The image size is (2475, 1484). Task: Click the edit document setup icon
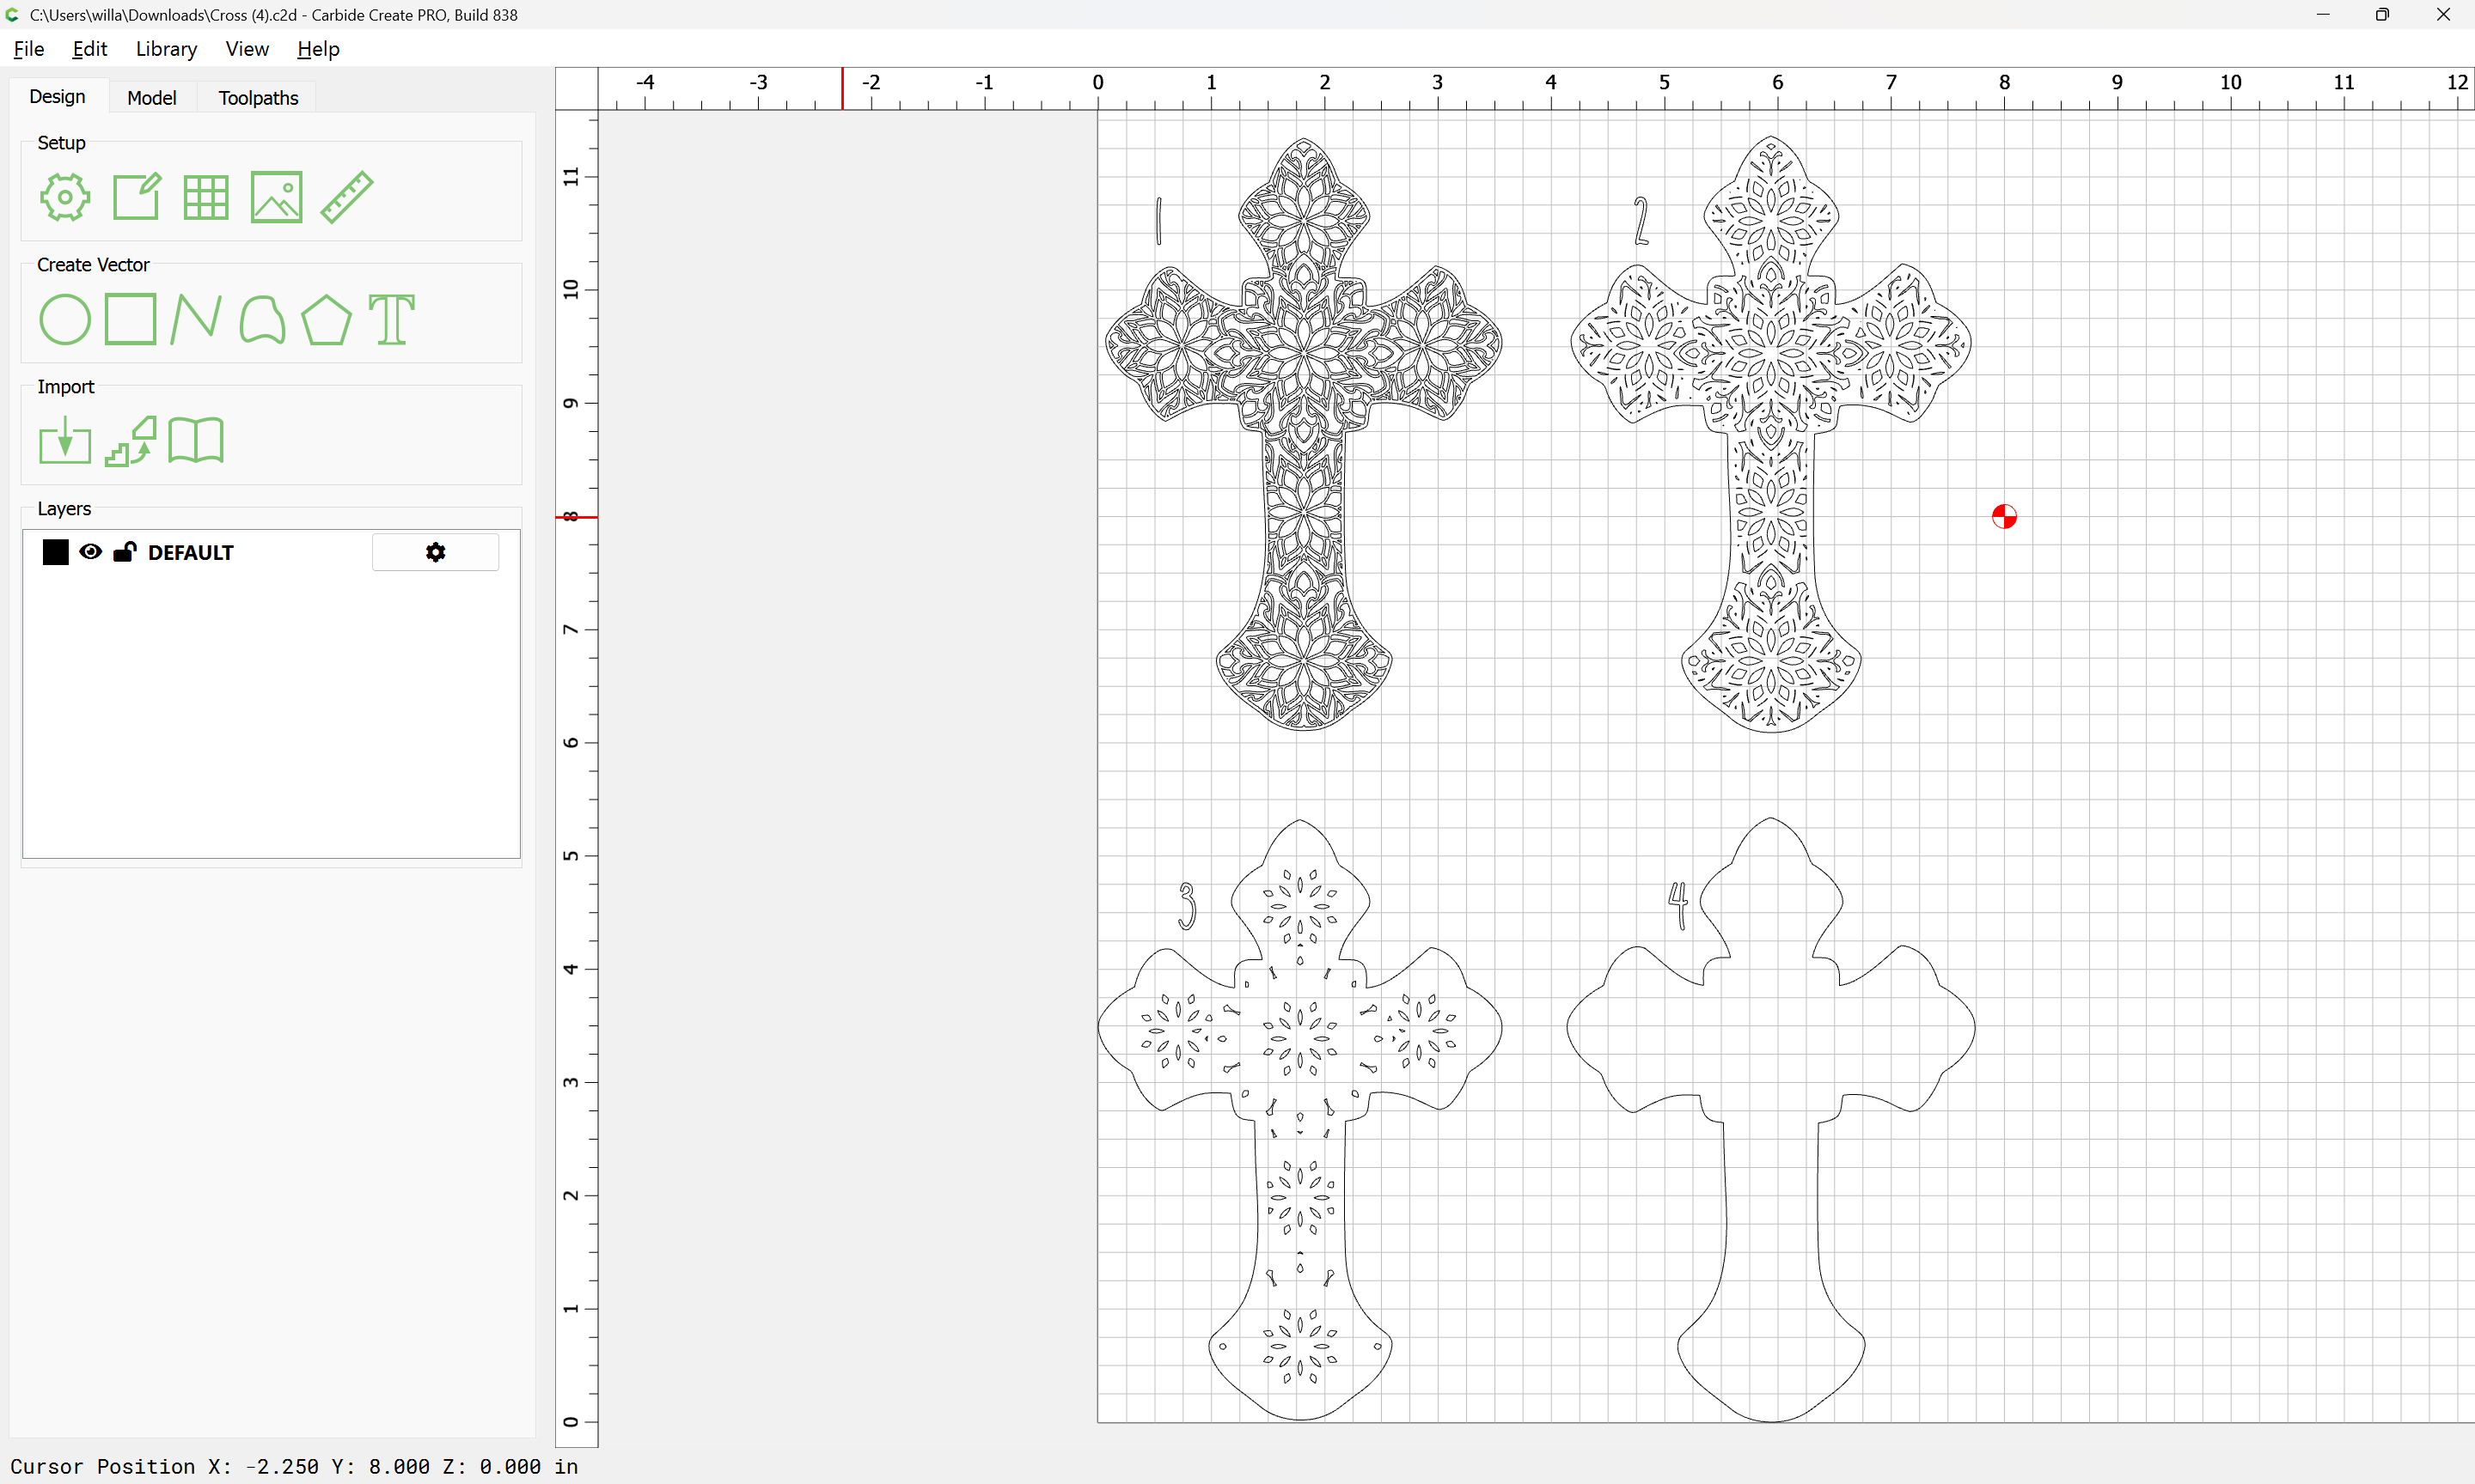click(136, 197)
